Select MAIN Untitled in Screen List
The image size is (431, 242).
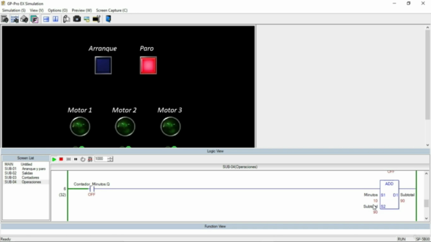[x=26, y=164]
